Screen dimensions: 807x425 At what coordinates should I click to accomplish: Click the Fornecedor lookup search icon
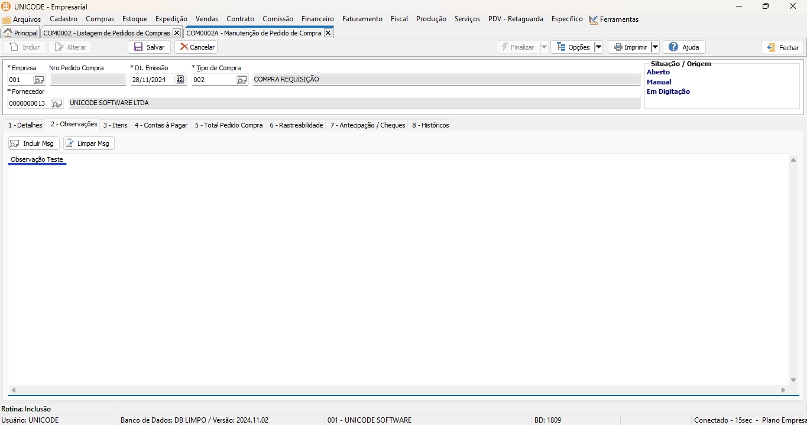[x=56, y=103]
